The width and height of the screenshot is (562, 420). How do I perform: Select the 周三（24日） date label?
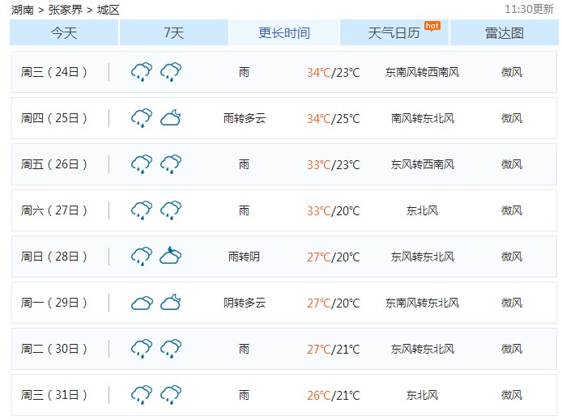coord(53,72)
